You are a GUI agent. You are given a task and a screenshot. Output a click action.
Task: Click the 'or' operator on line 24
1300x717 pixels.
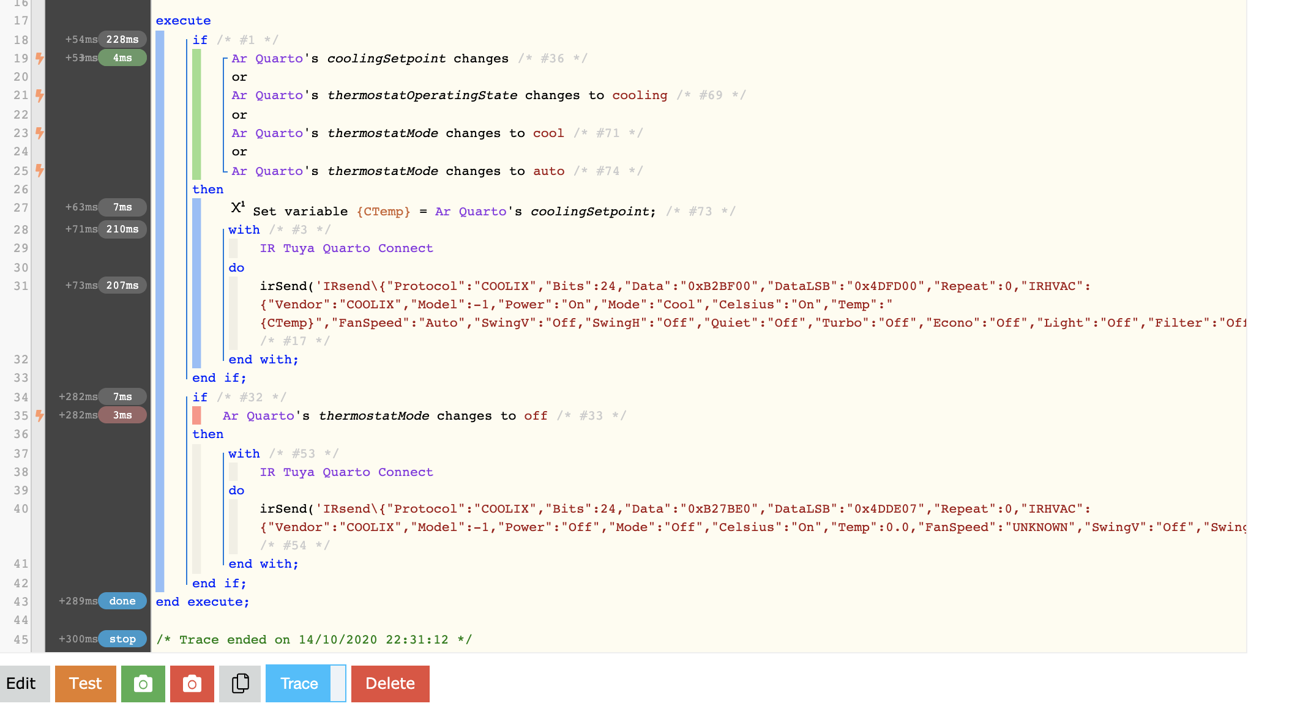[x=239, y=151]
